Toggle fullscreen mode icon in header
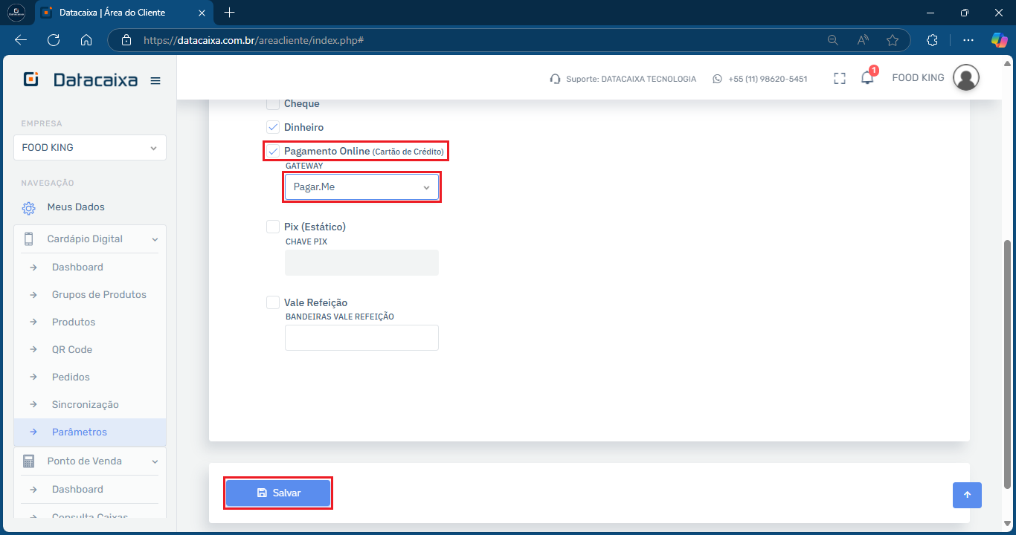The image size is (1016, 535). point(840,78)
